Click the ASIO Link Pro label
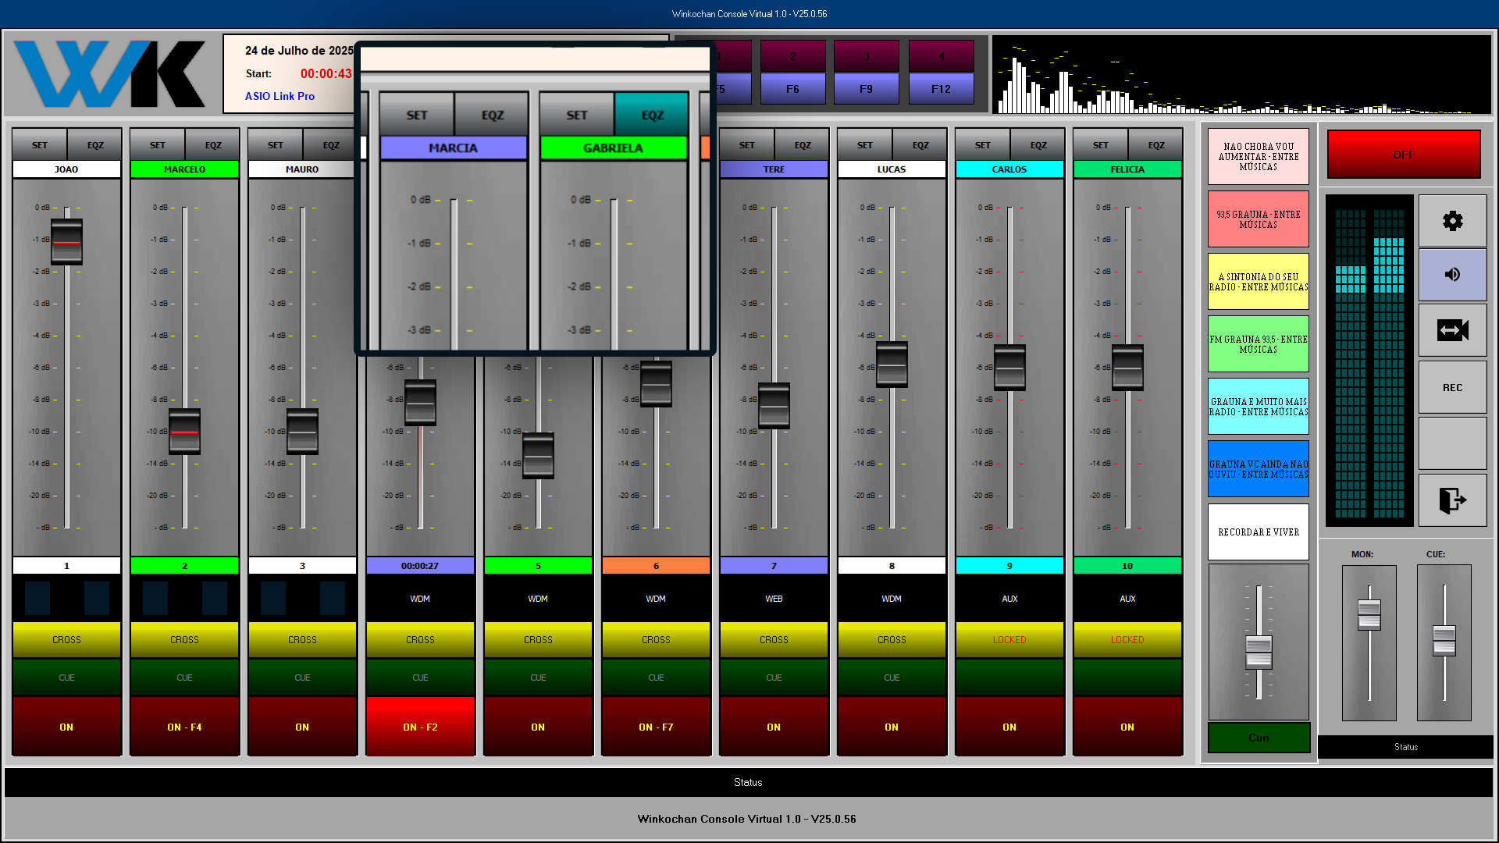 (x=280, y=96)
